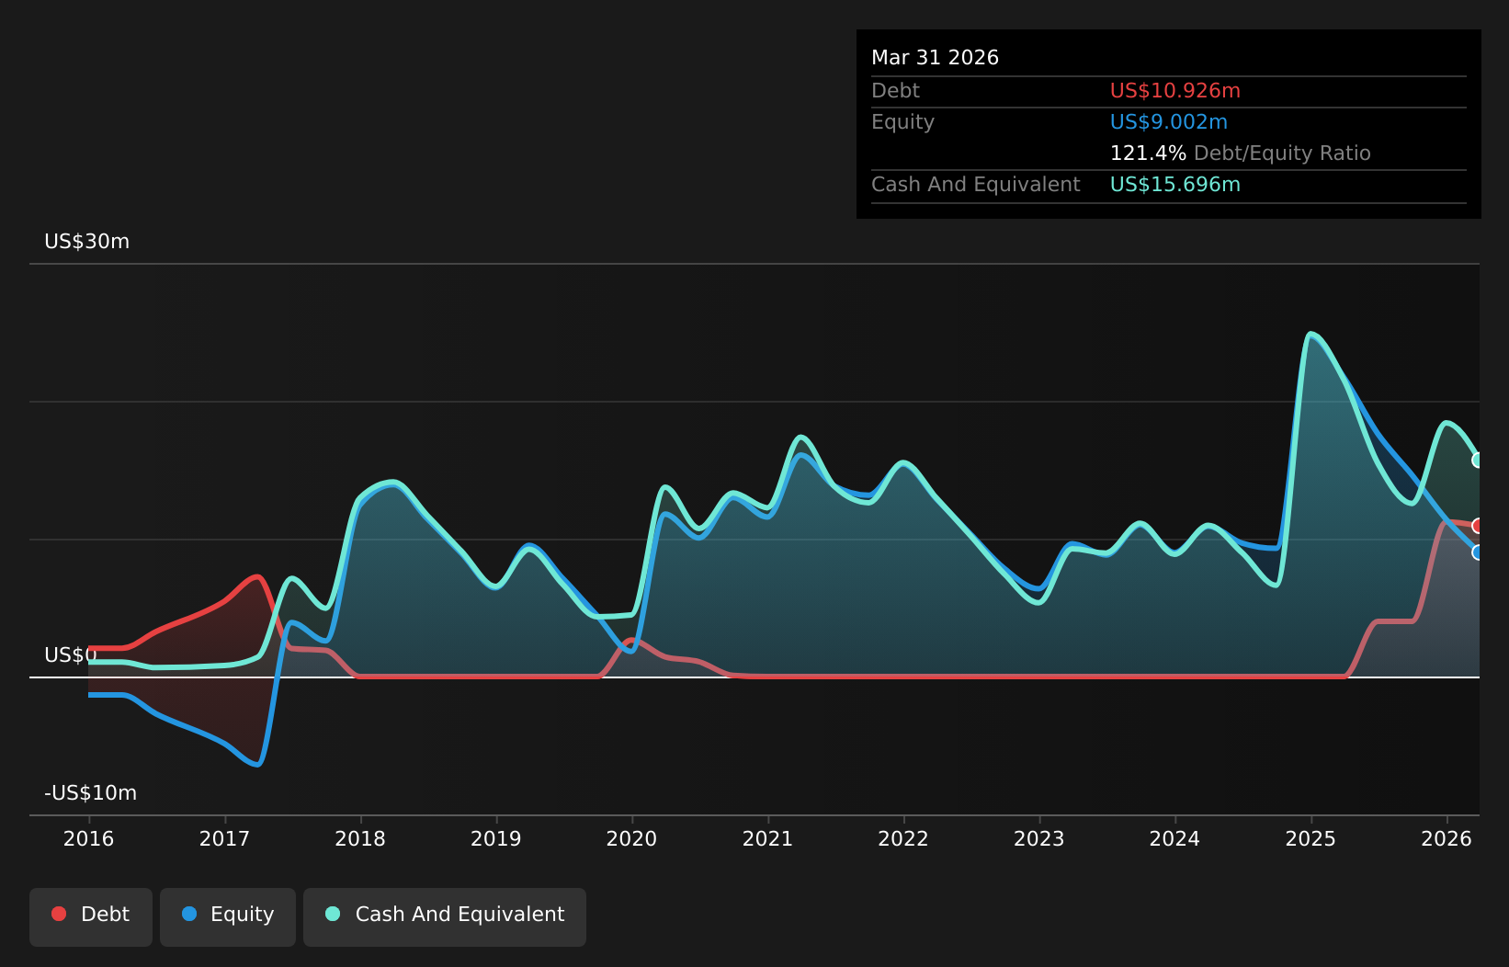Click the Cash And Equivalent tooltip label
The image size is (1509, 967).
pos(976,185)
